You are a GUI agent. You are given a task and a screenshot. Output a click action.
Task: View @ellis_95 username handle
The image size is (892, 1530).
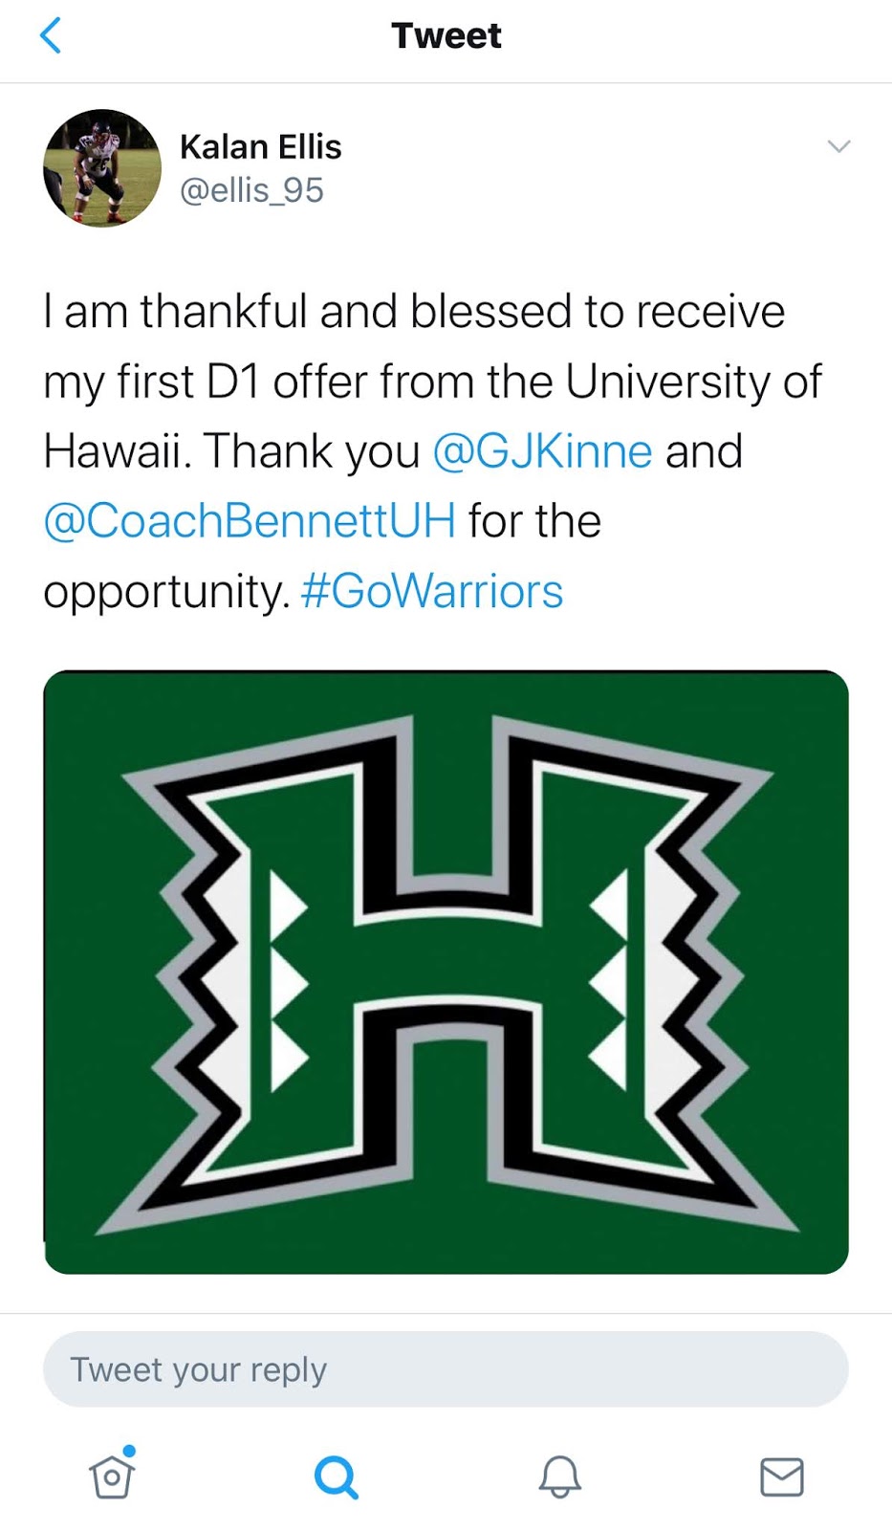point(252,190)
